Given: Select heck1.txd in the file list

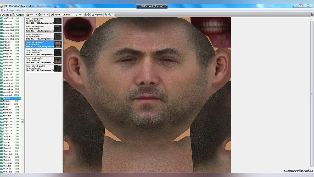Looking at the screenshot, I should pyautogui.click(x=10, y=136).
